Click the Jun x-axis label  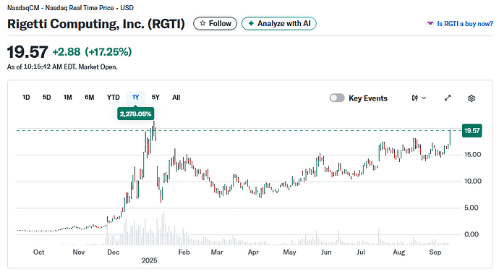326,252
